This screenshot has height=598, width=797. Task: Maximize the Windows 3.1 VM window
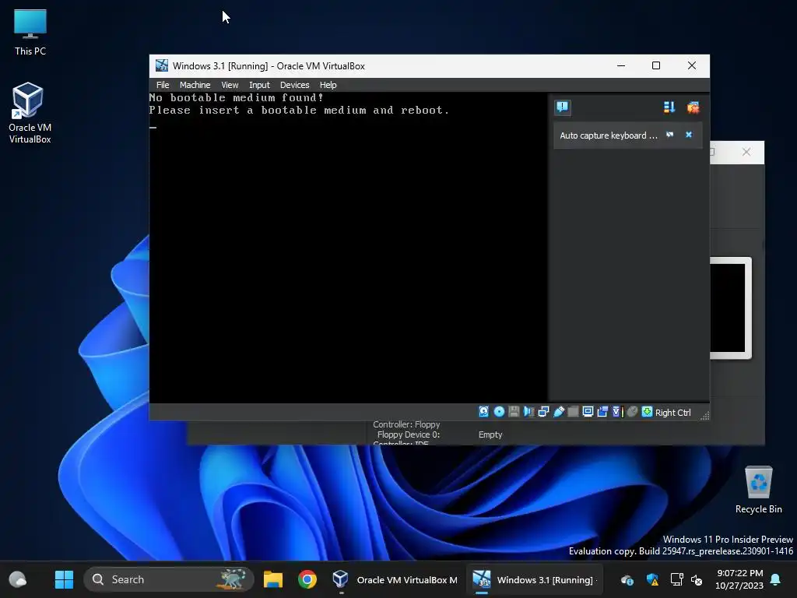(x=656, y=65)
